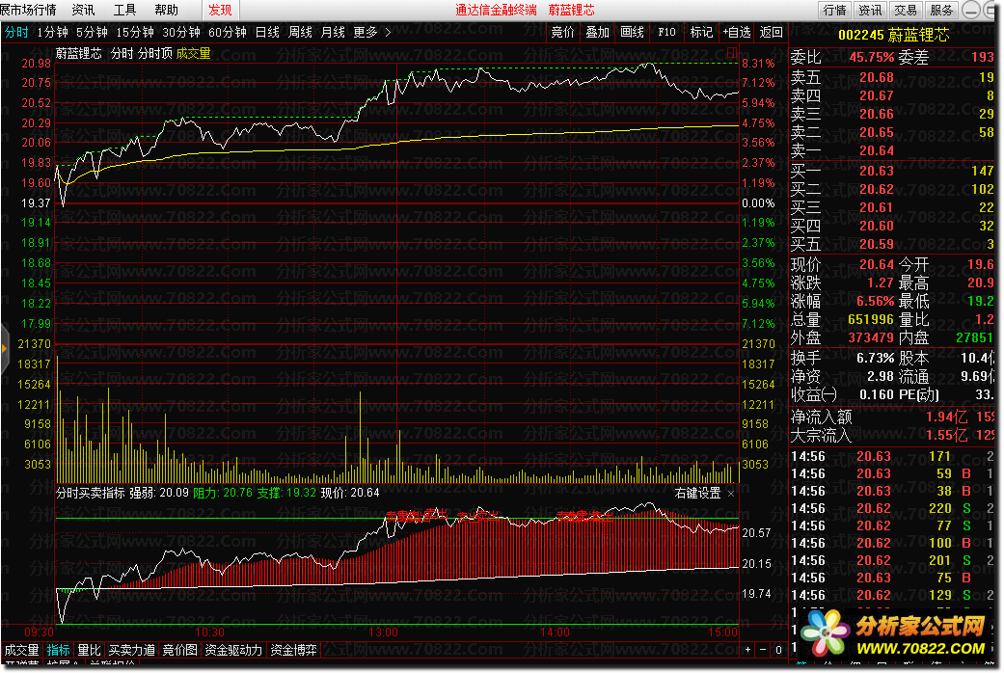The width and height of the screenshot is (1004, 673).
Task: Click the 委比 value 45.75%
Action: coord(871,57)
